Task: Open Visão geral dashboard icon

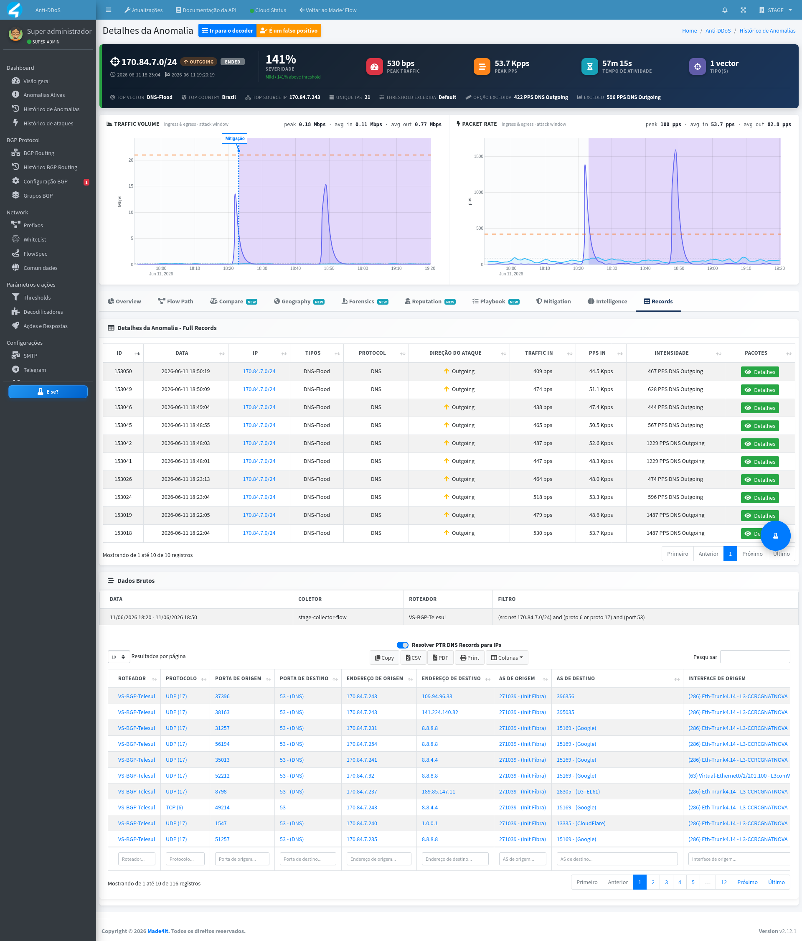Action: tap(15, 81)
